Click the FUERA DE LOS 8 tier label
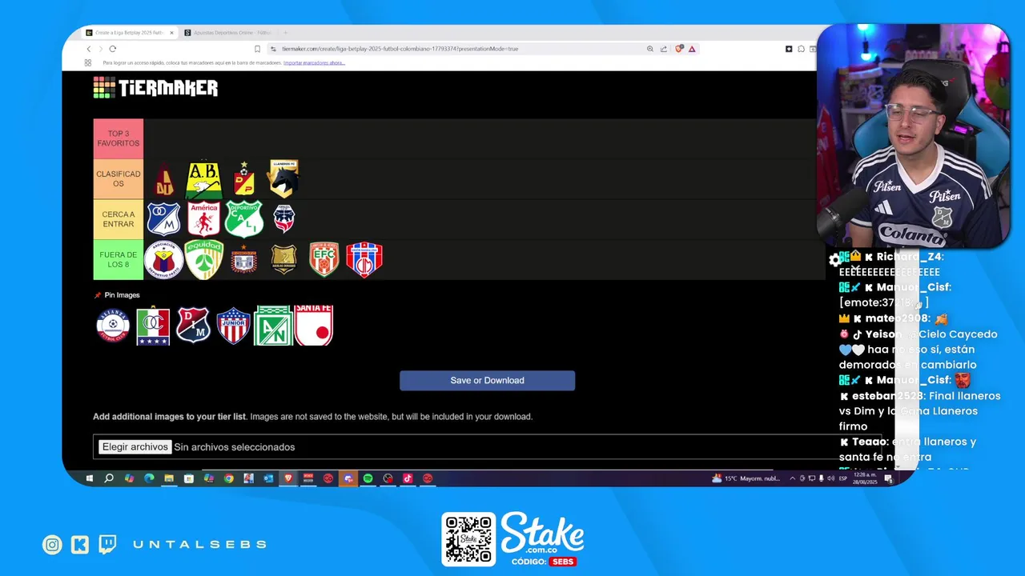This screenshot has height=576, width=1025. [x=119, y=259]
